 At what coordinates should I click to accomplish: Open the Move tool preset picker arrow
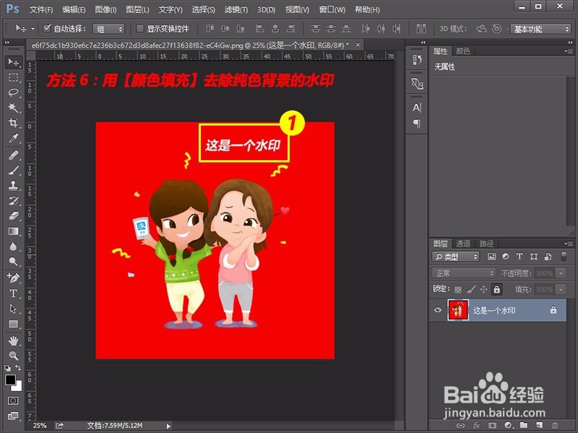(33, 29)
